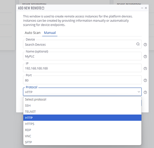The image size is (154, 148).
Task: Click the help icon next to Add New Remote title
Action: pos(43,8)
